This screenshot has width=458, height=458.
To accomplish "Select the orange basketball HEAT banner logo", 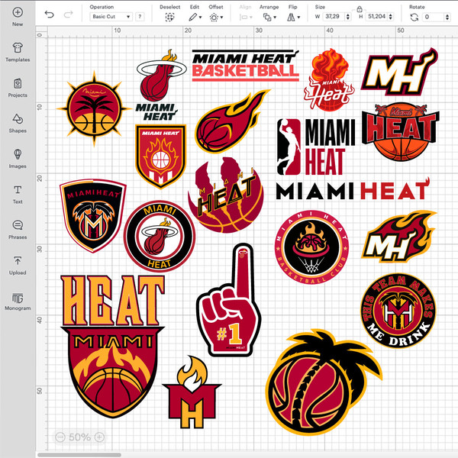I will [401, 132].
